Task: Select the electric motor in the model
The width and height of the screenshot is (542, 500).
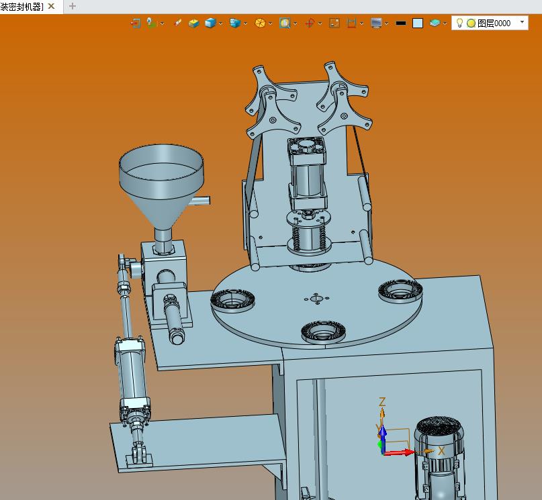Action: point(439,458)
